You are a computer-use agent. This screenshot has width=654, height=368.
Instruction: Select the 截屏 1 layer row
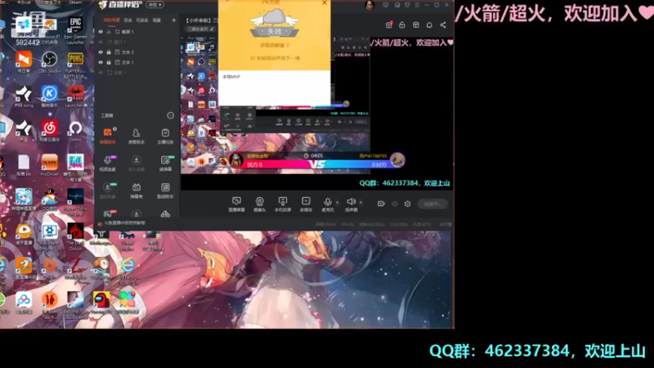click(x=138, y=32)
